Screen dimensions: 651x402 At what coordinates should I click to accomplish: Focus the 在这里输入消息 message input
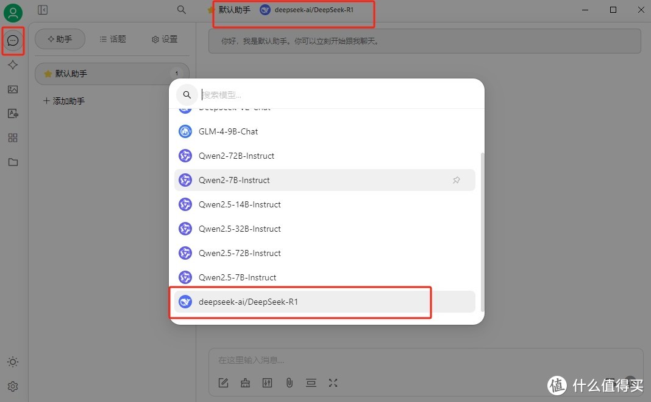coord(425,360)
